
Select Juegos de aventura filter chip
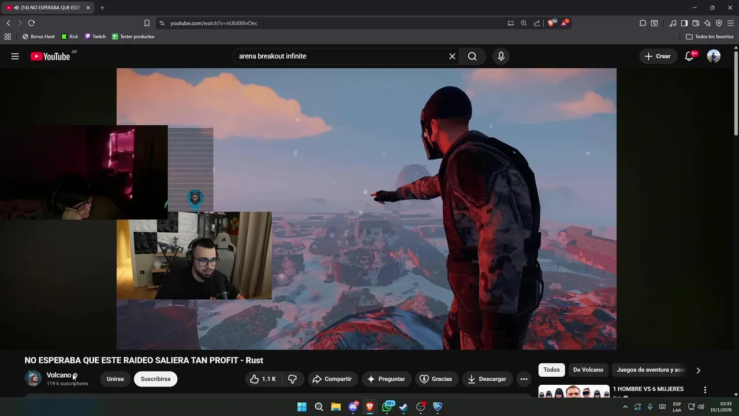(x=651, y=370)
